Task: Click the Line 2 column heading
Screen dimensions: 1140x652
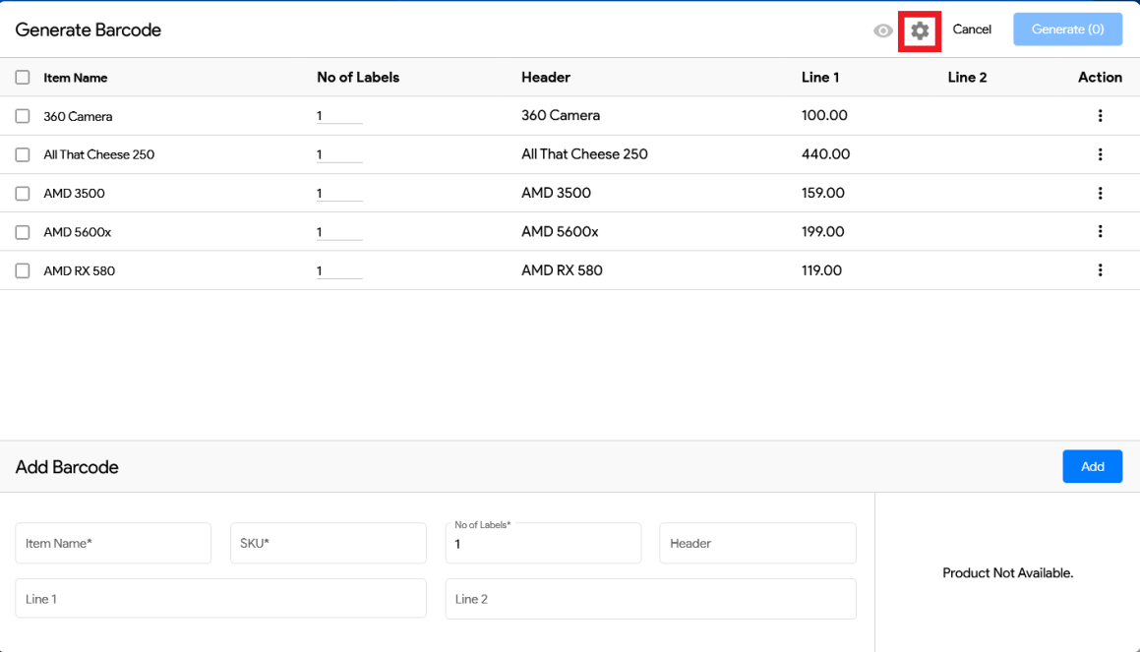Action: click(x=967, y=77)
